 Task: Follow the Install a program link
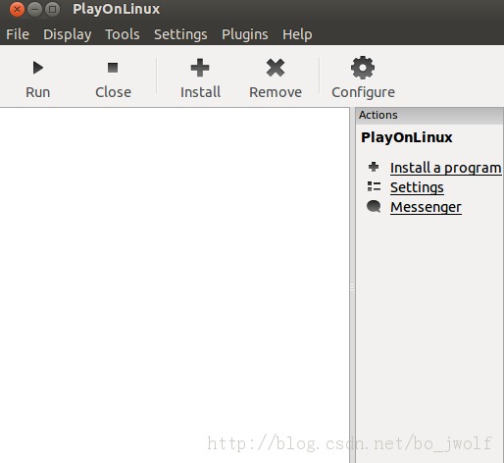[x=445, y=168]
